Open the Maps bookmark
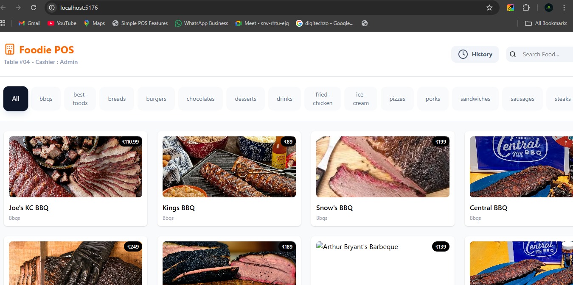This screenshot has width=573, height=285. pos(94,23)
